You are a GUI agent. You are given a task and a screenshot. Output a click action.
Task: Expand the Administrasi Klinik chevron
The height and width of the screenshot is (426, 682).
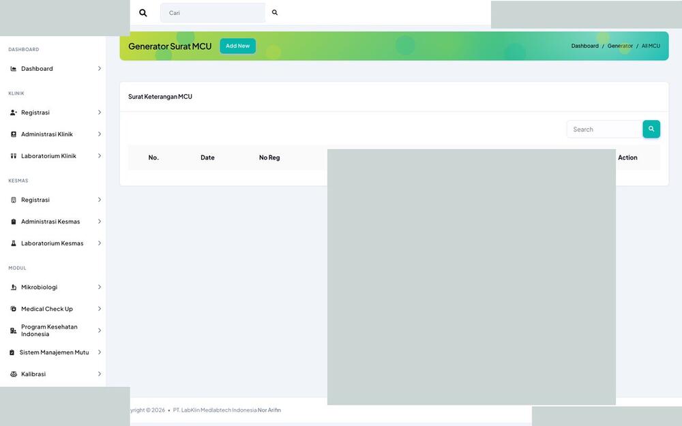[x=99, y=134]
